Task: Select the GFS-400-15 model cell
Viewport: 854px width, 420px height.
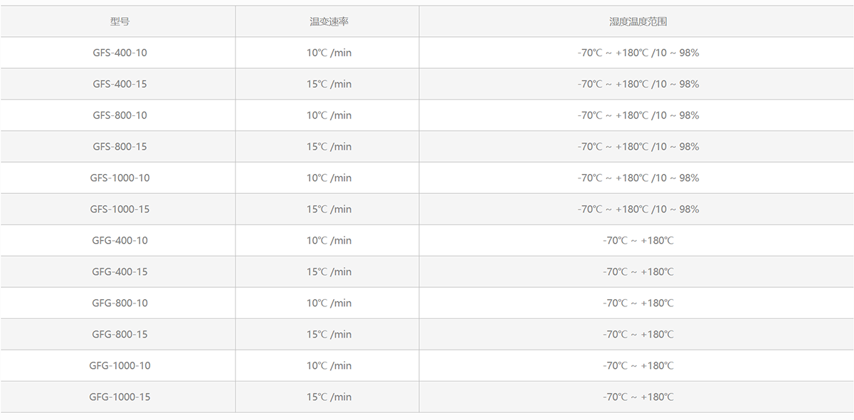Action: coord(120,84)
